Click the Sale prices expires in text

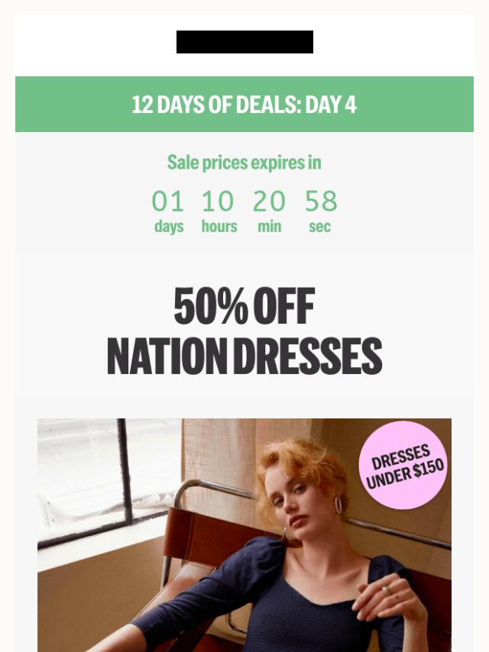pos(244,162)
